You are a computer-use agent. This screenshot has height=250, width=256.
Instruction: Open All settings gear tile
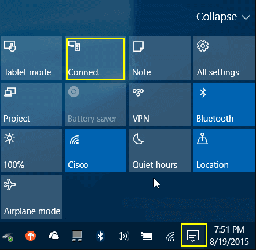tap(224, 58)
